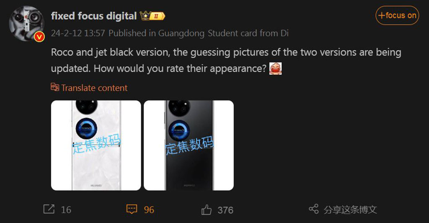Open fixed focus digital profile avatar

pos(26,23)
